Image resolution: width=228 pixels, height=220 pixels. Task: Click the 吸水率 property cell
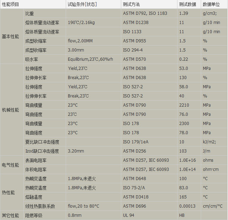(45, 59)
